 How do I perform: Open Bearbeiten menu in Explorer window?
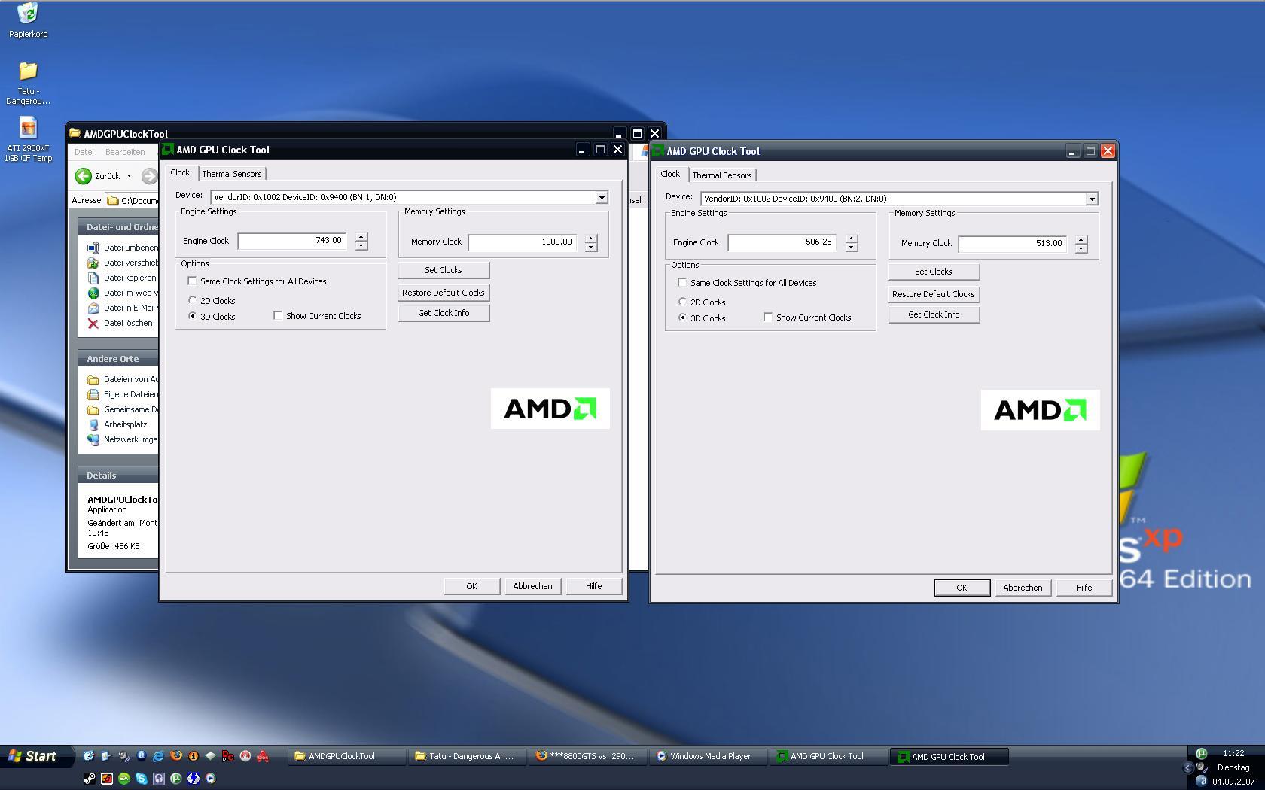pyautogui.click(x=125, y=152)
